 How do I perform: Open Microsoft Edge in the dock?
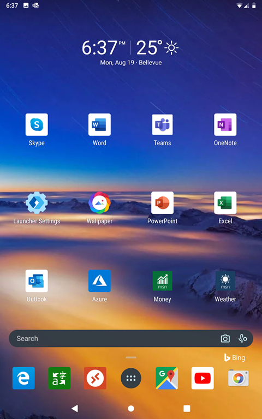coord(23,378)
